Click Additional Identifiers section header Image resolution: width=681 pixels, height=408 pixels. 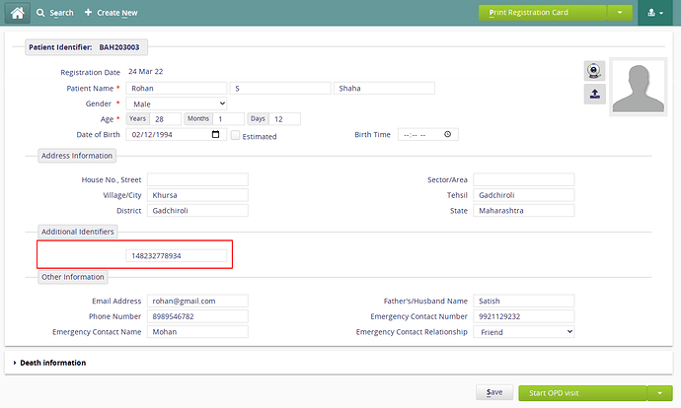click(78, 232)
